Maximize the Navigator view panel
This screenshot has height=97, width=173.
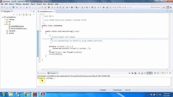tap(34, 11)
